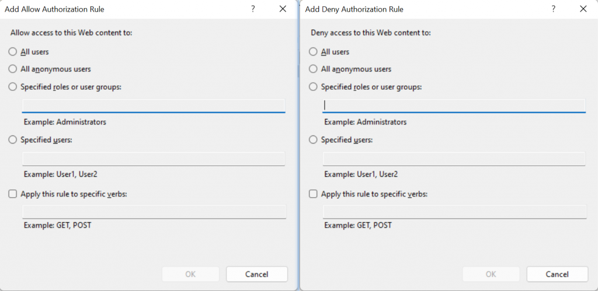Select All anonymous users in Allow dialog
This screenshot has width=598, height=291.
(13, 69)
